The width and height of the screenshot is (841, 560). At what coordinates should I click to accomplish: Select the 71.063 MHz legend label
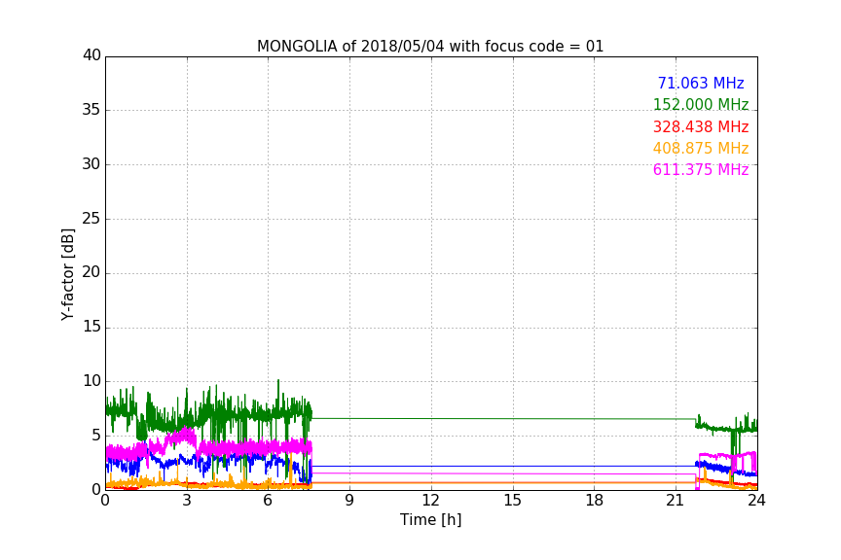(701, 83)
